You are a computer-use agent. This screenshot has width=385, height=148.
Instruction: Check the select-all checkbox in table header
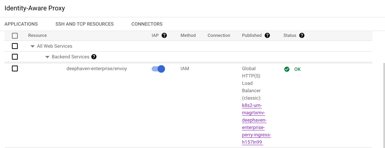[x=15, y=36]
